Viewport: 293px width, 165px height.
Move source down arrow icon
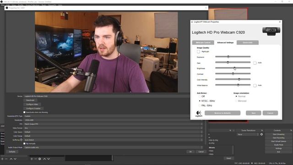click(x=49, y=159)
